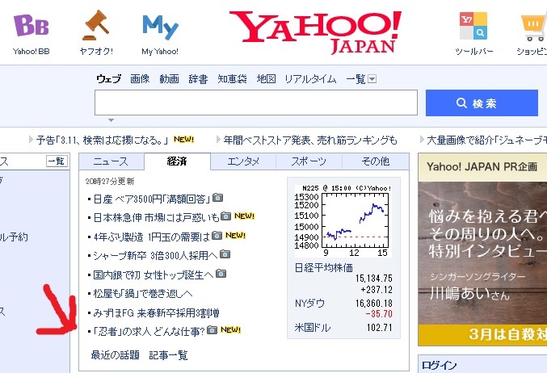
Task: Expand the small arrow below search box
Action: 111,120
